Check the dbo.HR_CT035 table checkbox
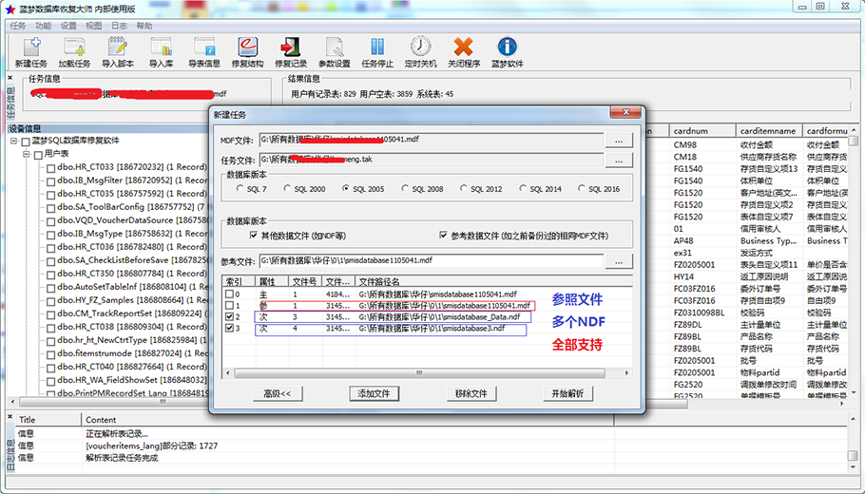Viewport: 865px width, 494px height. coord(50,195)
